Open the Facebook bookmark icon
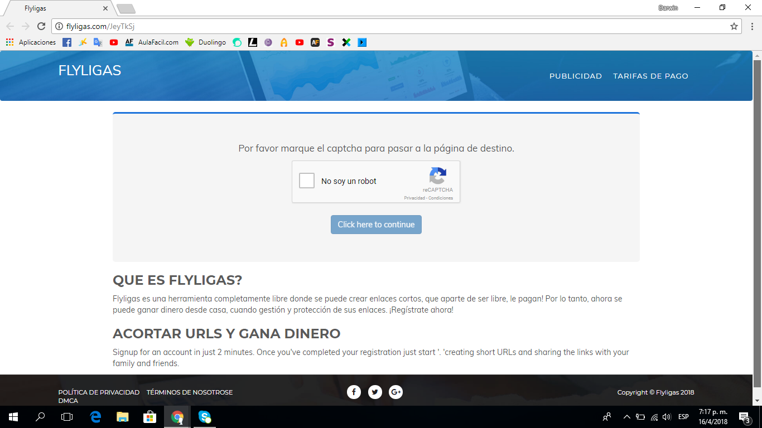762x428 pixels. point(67,42)
